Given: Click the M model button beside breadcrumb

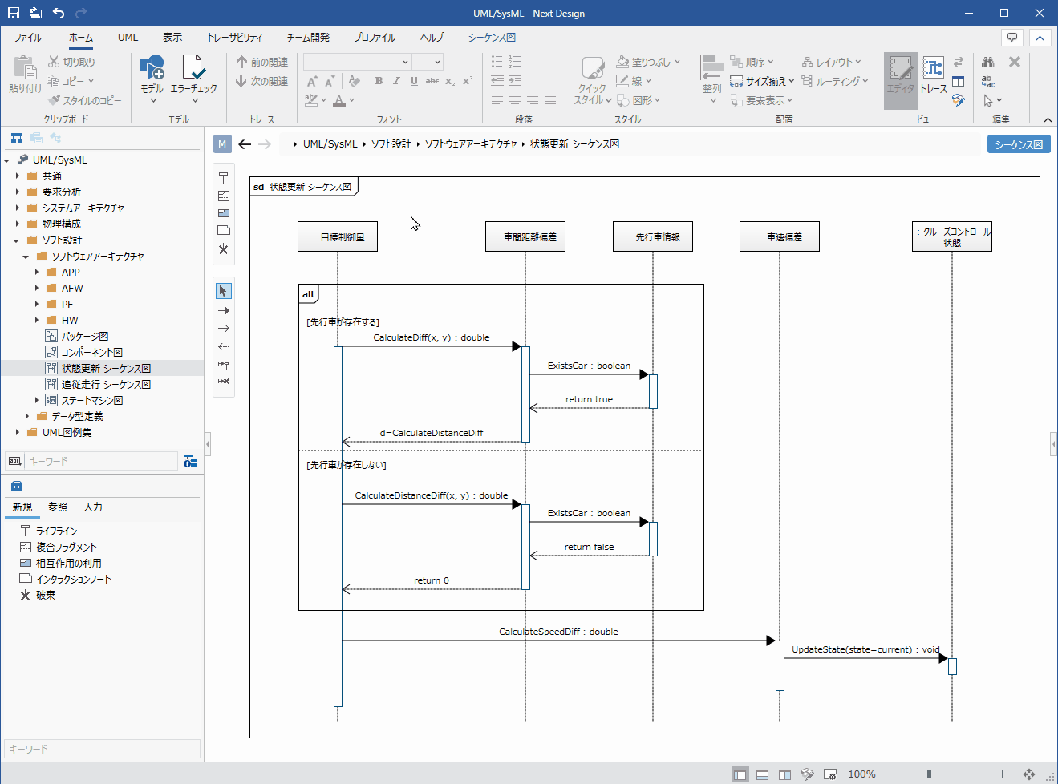Looking at the screenshot, I should [x=222, y=143].
